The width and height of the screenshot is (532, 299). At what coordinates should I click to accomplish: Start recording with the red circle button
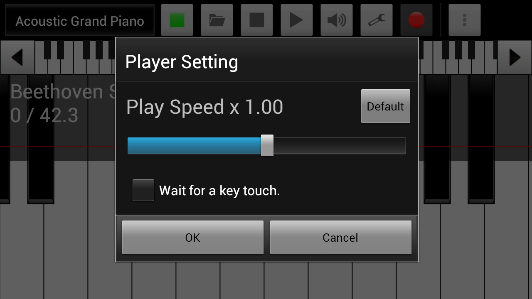[416, 20]
